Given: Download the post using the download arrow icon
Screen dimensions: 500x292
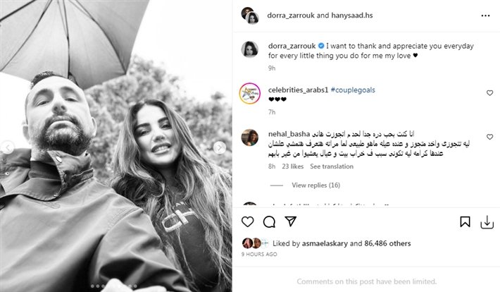Looking at the screenshot, I should click(x=487, y=222).
